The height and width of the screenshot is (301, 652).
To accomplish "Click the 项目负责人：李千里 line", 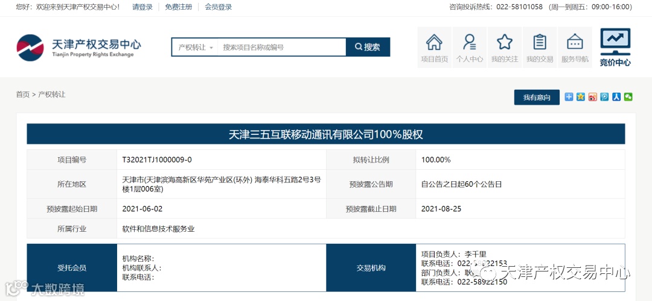I will (453, 254).
